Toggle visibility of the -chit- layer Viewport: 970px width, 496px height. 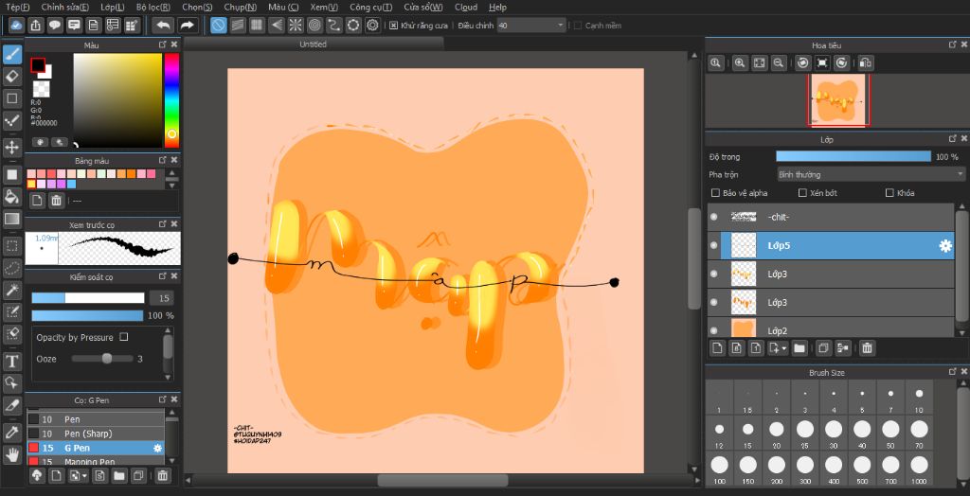coord(714,217)
